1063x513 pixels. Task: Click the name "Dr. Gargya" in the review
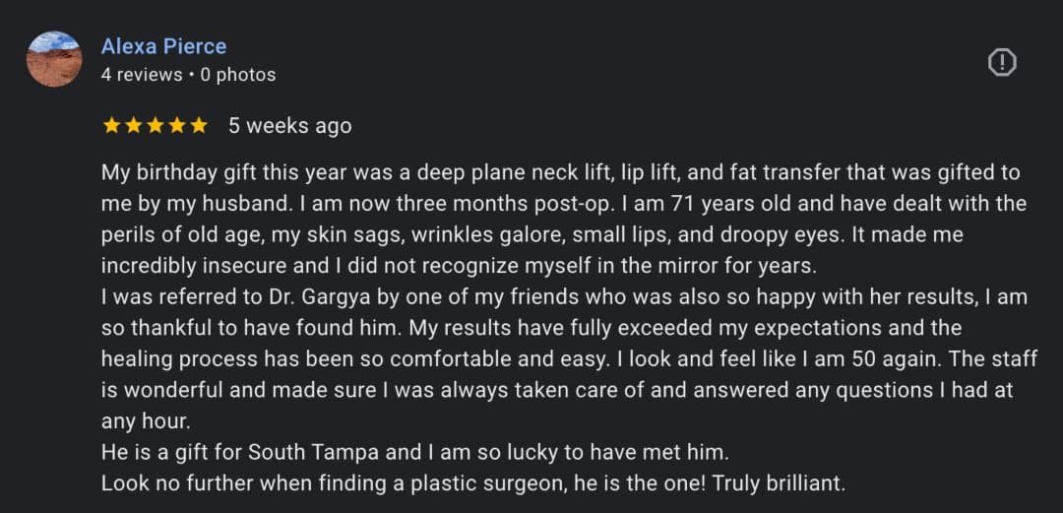tap(322, 296)
